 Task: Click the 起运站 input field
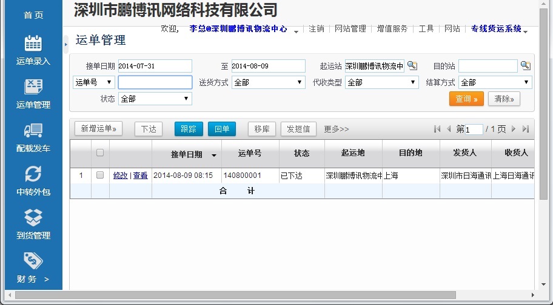375,66
